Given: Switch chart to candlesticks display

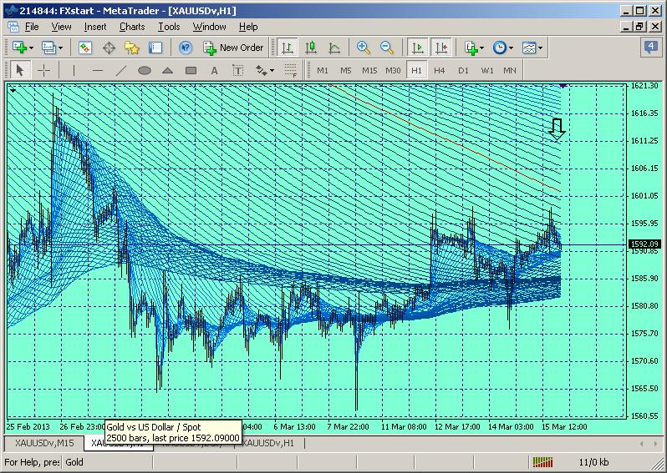Looking at the screenshot, I should pyautogui.click(x=311, y=48).
